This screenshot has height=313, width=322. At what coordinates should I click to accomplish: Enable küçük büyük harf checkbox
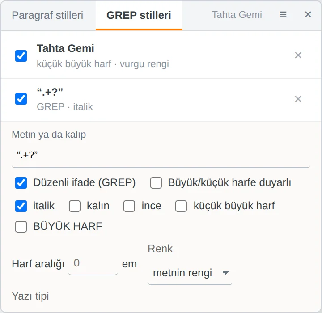pos(181,206)
